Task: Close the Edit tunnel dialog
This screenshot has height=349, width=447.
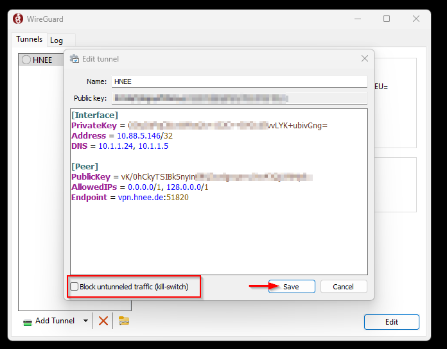Action: click(365, 58)
